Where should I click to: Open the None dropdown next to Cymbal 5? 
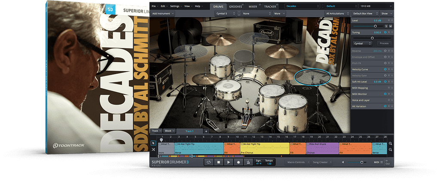(x=257, y=13)
